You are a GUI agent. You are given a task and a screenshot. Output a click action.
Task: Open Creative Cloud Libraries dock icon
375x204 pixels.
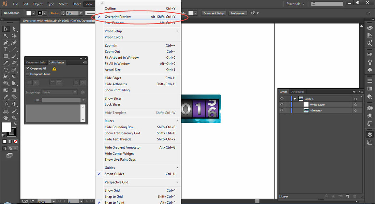(x=370, y=108)
